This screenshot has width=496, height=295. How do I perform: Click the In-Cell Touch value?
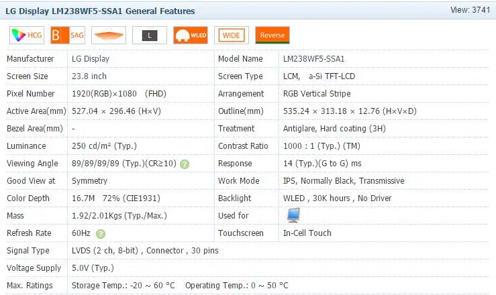click(x=307, y=233)
